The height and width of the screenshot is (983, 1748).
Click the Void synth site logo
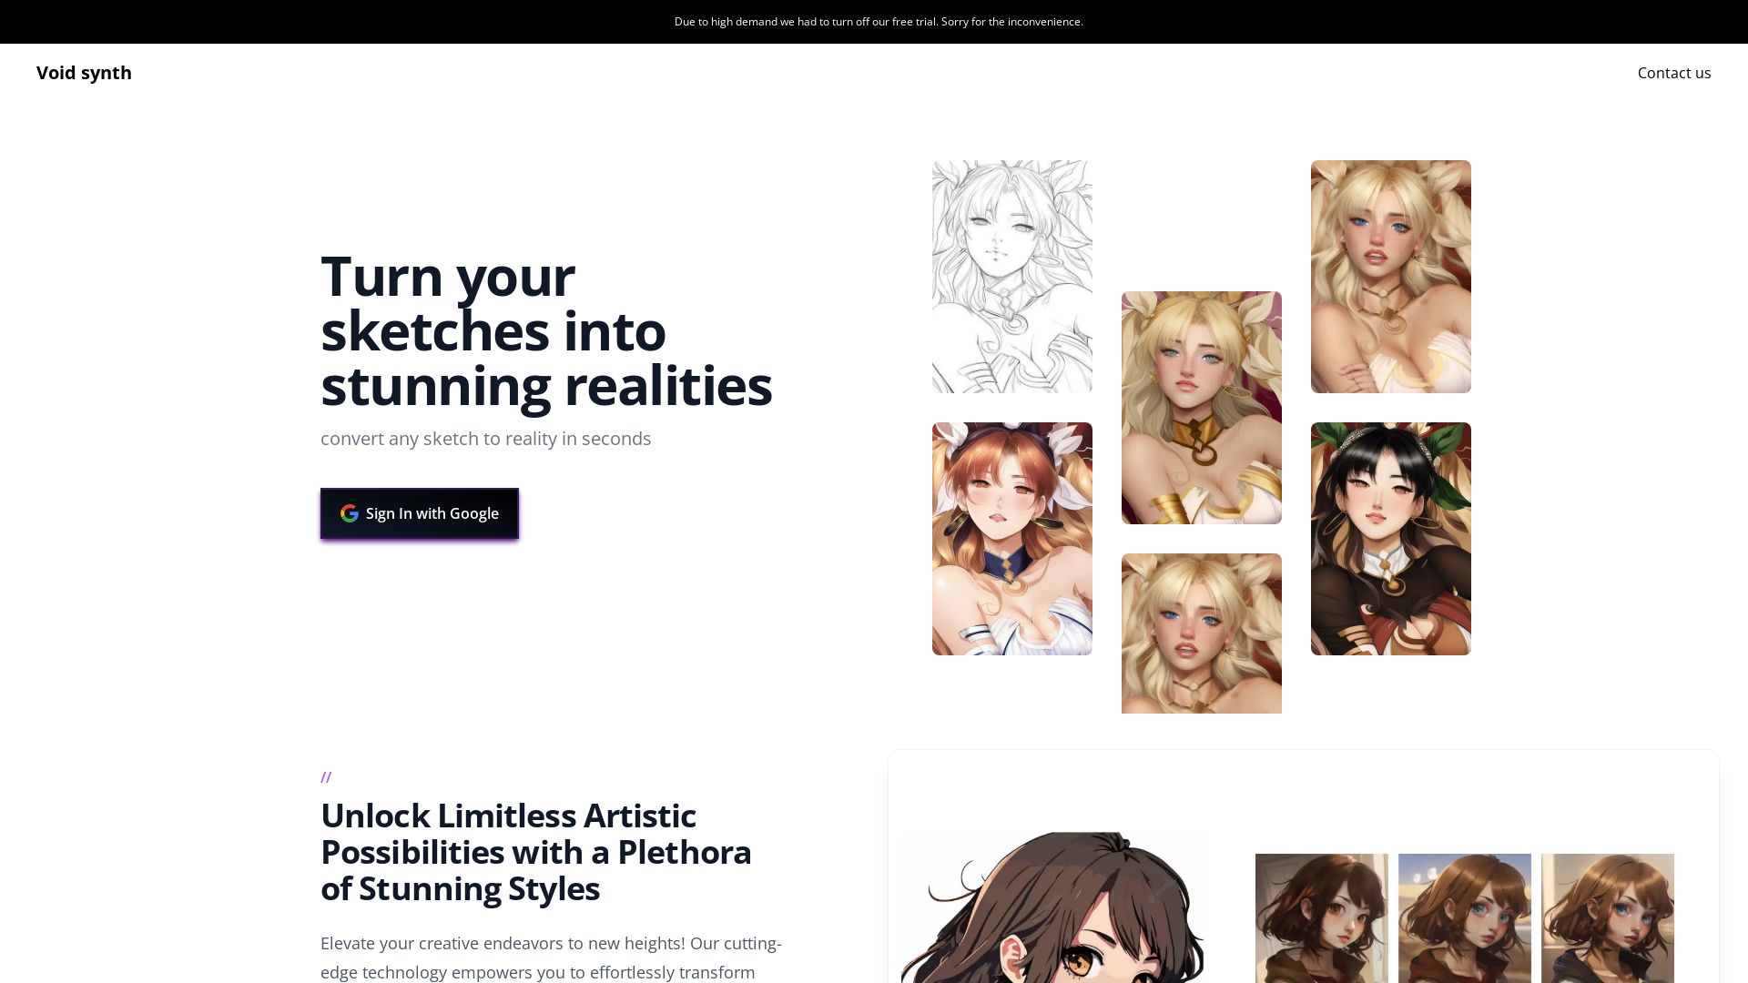tap(84, 73)
